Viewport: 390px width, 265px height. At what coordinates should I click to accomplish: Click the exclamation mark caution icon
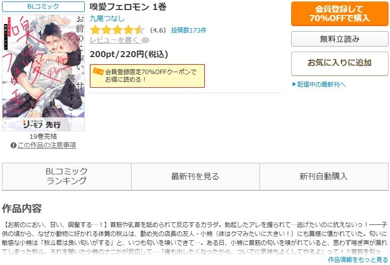click(14, 145)
